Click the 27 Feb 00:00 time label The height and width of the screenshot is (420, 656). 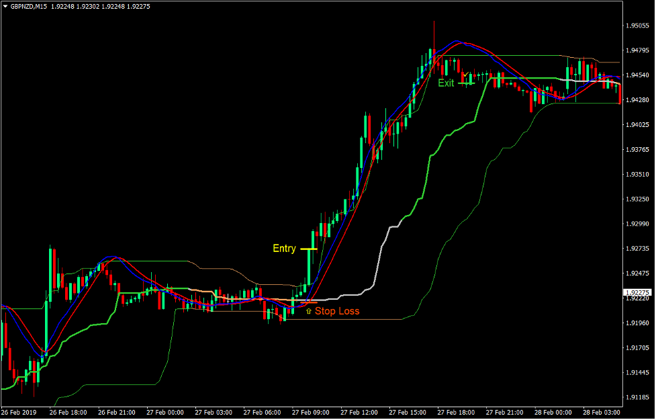click(164, 411)
